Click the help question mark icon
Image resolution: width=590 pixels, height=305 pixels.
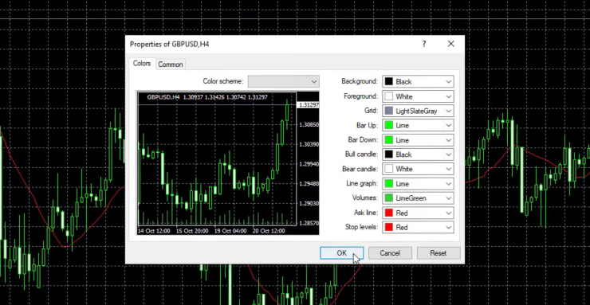click(x=424, y=44)
